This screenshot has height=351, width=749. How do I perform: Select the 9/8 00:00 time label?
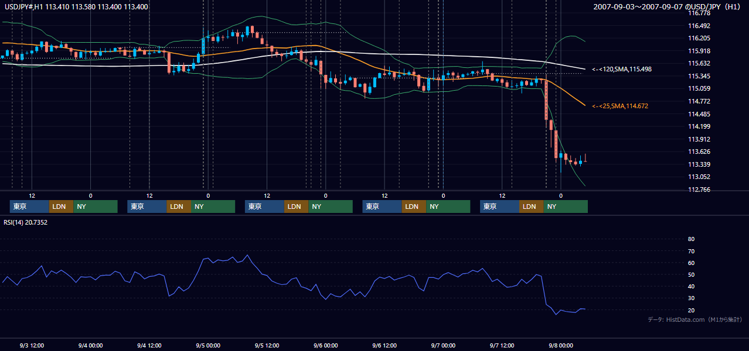click(560, 346)
